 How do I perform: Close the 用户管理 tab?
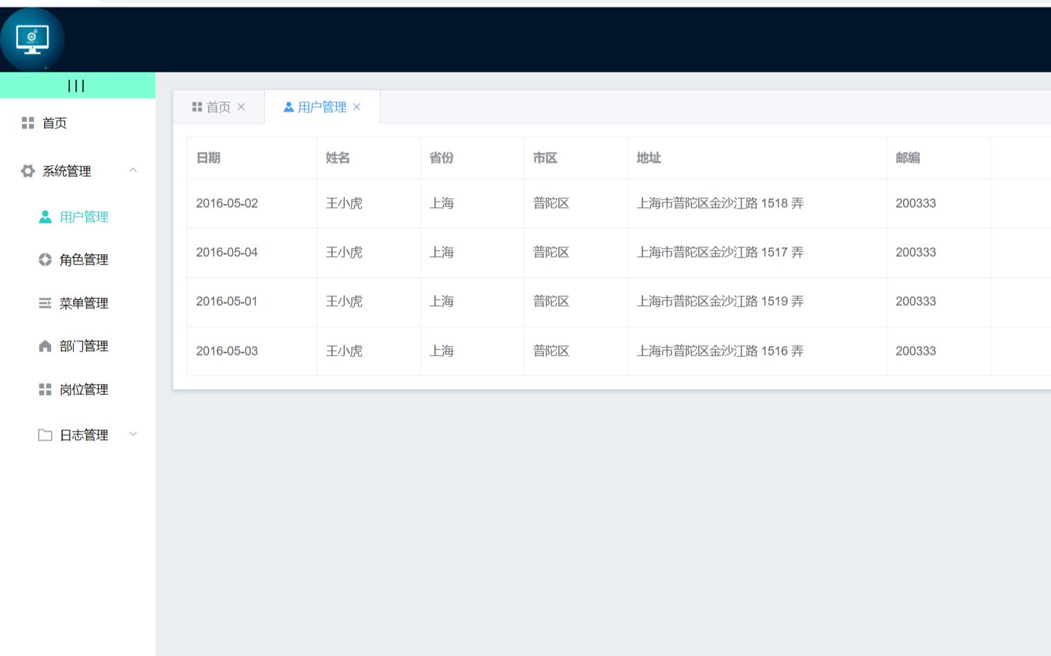point(357,107)
